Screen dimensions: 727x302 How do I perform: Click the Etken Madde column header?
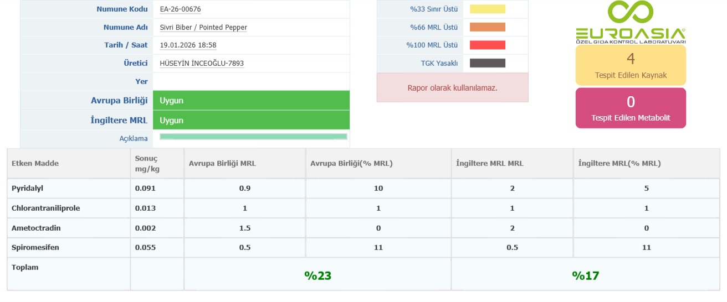coord(35,163)
